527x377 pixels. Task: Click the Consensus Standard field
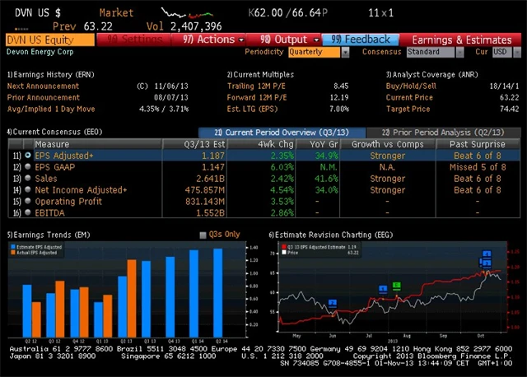coord(430,52)
